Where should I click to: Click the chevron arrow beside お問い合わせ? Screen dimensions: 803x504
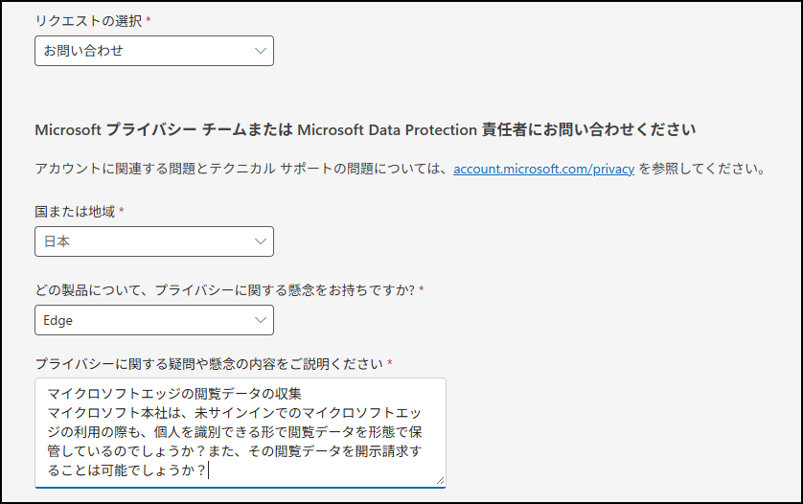261,51
